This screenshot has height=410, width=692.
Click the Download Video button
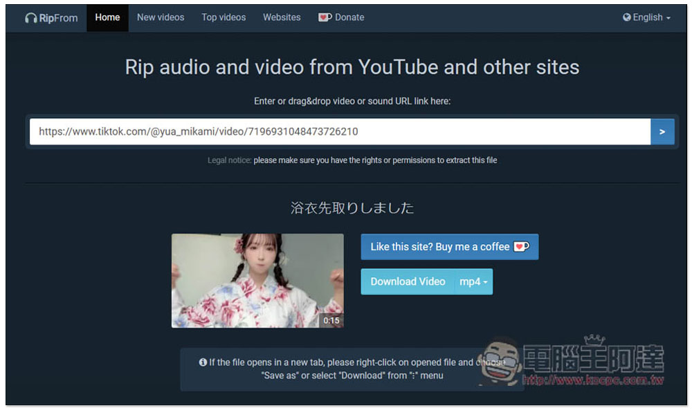(408, 281)
